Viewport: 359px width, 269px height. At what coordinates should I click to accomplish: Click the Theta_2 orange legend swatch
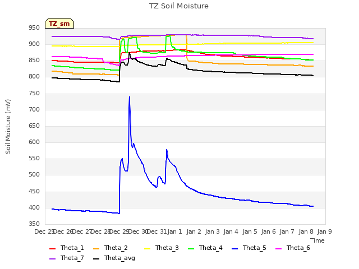coord(96,249)
